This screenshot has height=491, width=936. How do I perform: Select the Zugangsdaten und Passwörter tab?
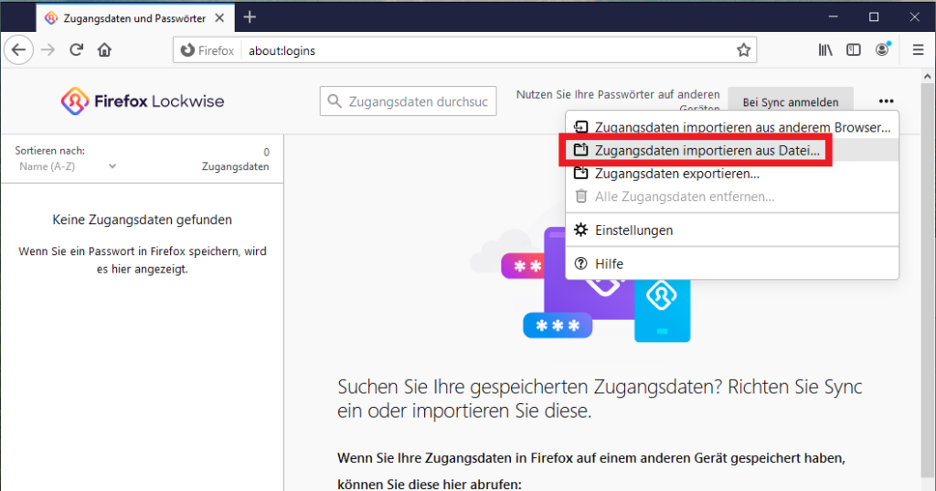[135, 18]
